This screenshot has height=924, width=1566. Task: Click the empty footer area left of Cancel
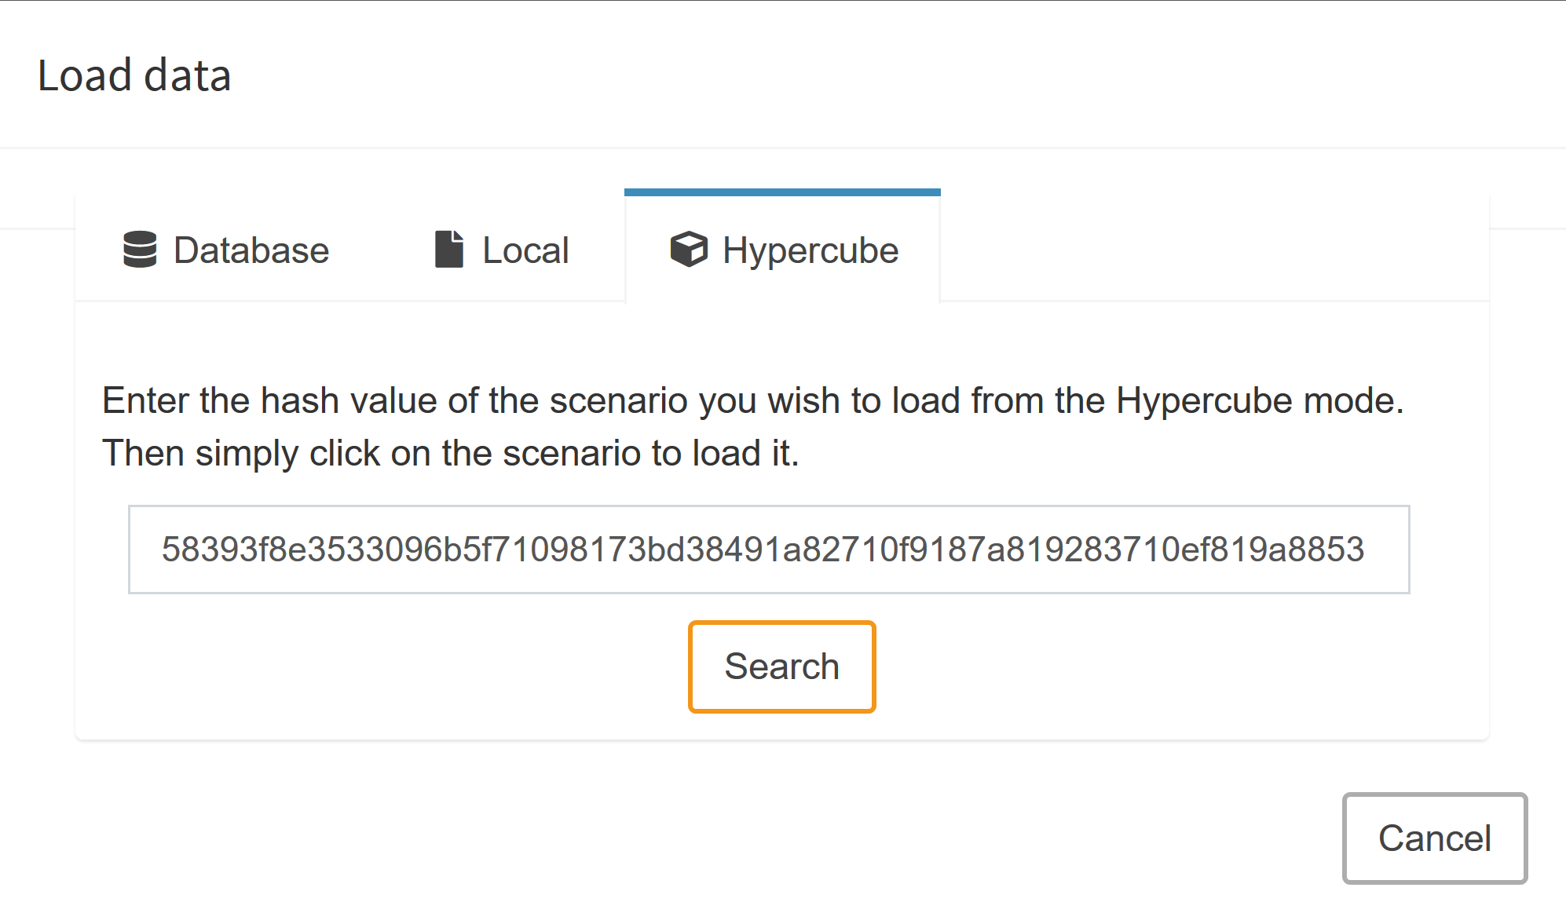click(x=707, y=838)
